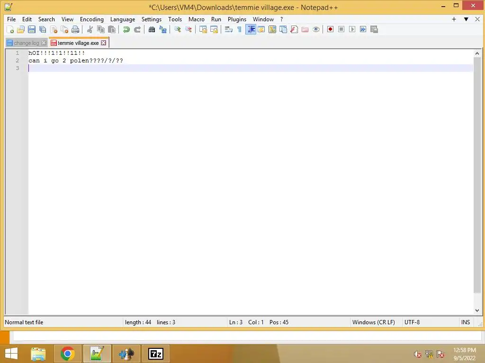
Task: Open Folder as Workspace toolbar icon
Action: coord(305,29)
